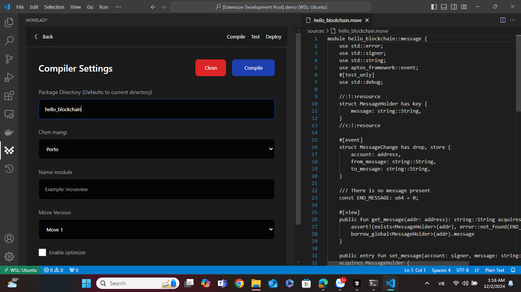Click the WSL: Ubuntu remote indicator
The height and width of the screenshot is (292, 521).
point(21,270)
